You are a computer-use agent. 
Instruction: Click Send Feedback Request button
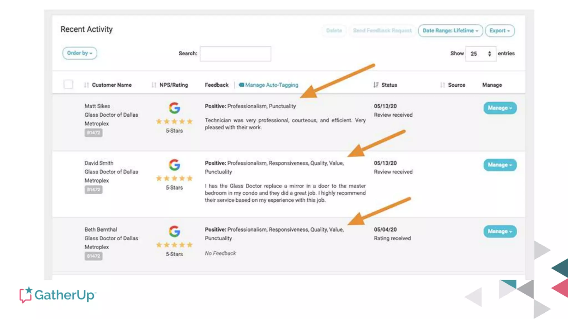coord(382,31)
